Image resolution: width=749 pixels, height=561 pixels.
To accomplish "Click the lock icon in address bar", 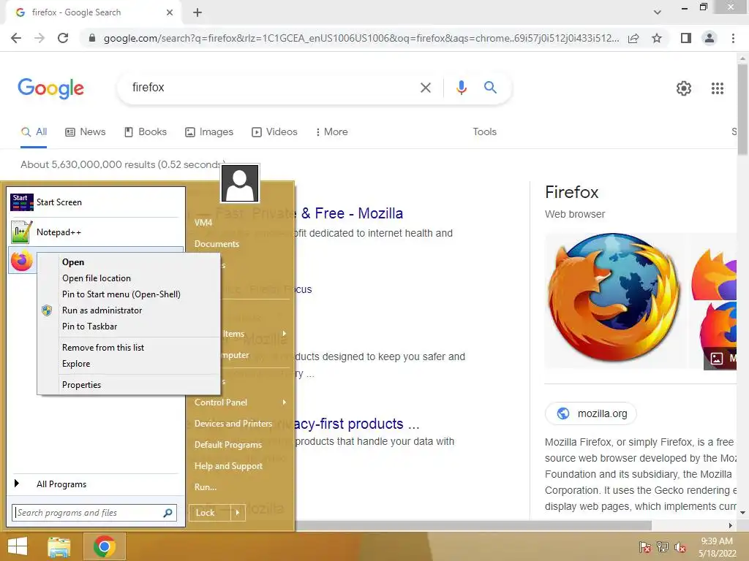I will click(x=92, y=38).
